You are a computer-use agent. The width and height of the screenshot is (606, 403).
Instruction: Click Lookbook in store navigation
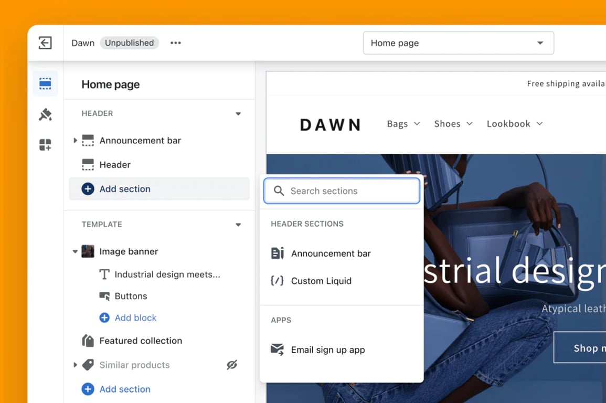[508, 124]
